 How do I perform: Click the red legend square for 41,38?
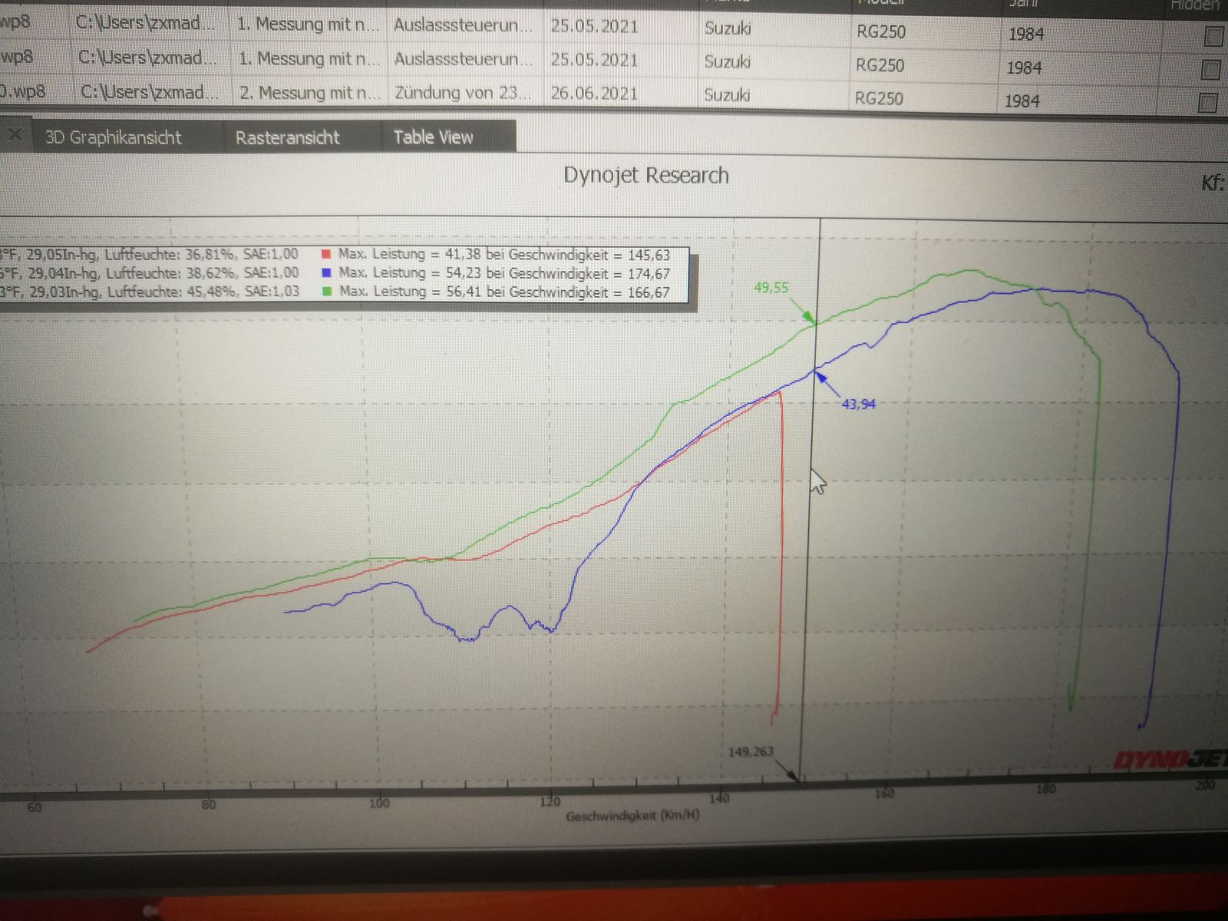pos(326,255)
